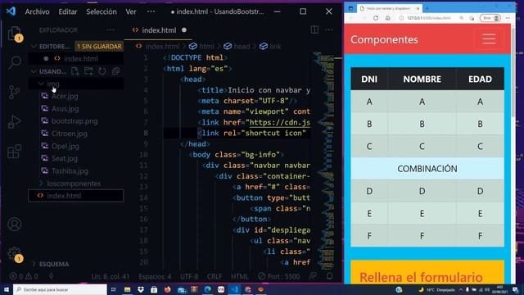Reload the page in the browser
Viewport: 524px width, 295px height.
[376, 18]
